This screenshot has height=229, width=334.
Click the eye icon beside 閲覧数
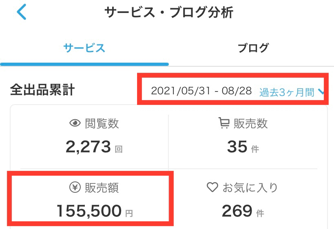(x=75, y=124)
